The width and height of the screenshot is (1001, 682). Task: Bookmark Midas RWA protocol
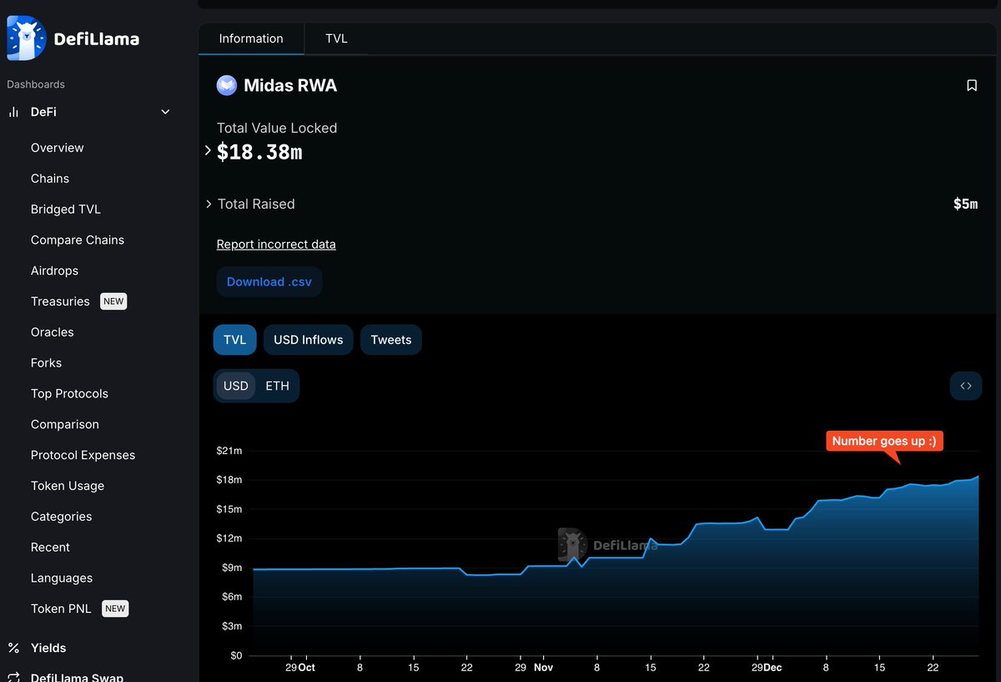tap(972, 85)
